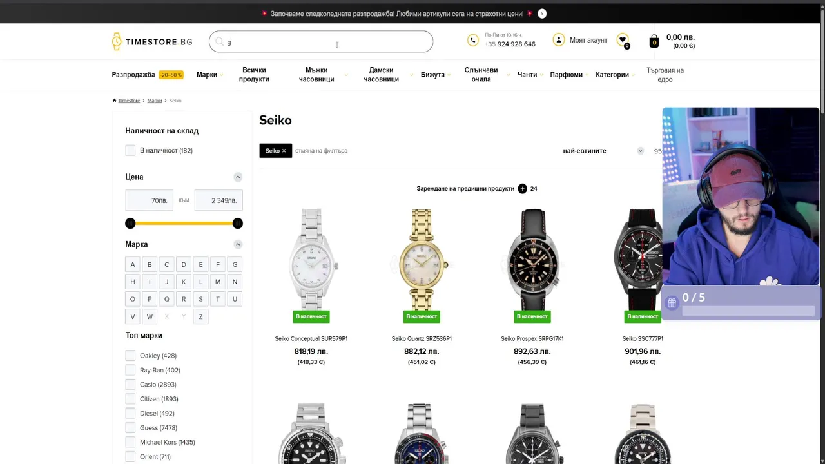Image resolution: width=825 pixels, height=464 pixels.
Task: Tick the 'В наличност (182)' checkbox
Action: click(x=131, y=151)
